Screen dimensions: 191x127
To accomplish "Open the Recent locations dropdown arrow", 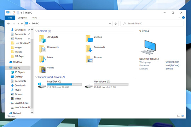I will click(18, 24).
